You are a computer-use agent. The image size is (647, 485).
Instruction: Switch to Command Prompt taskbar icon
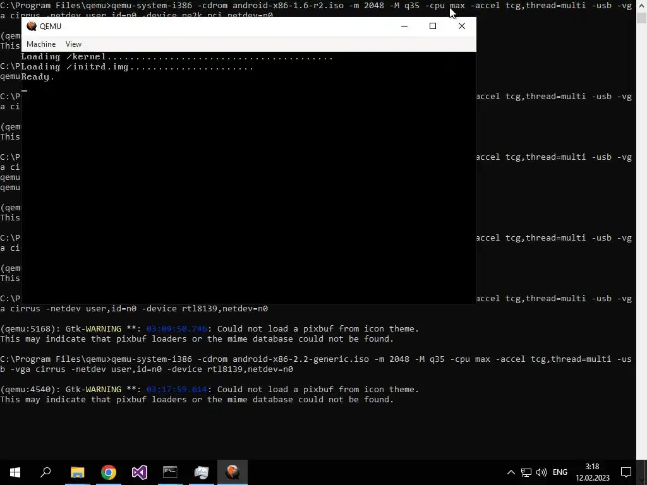[x=171, y=472]
